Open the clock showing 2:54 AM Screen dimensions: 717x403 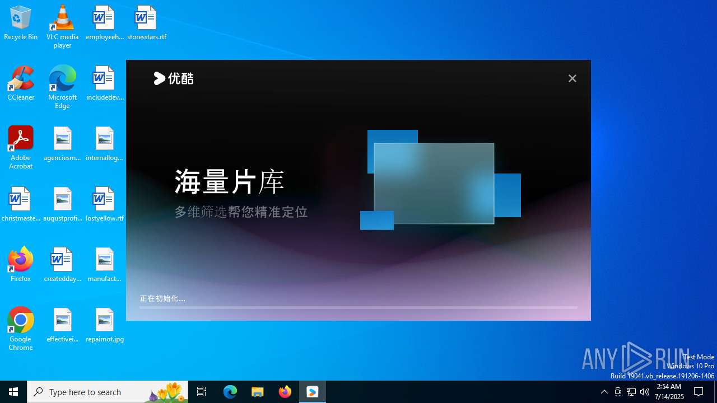(x=669, y=392)
